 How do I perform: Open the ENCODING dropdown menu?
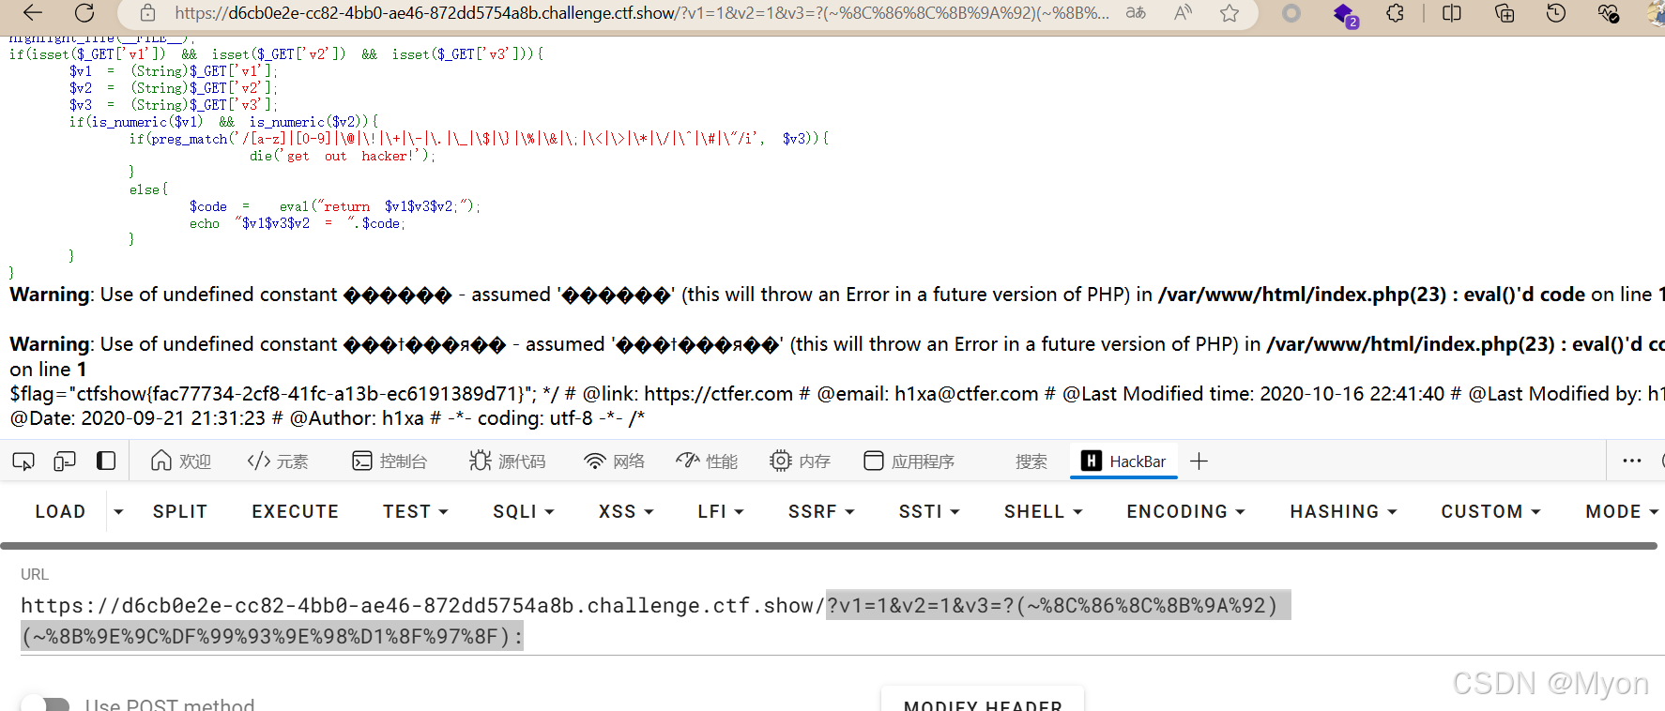tap(1186, 511)
